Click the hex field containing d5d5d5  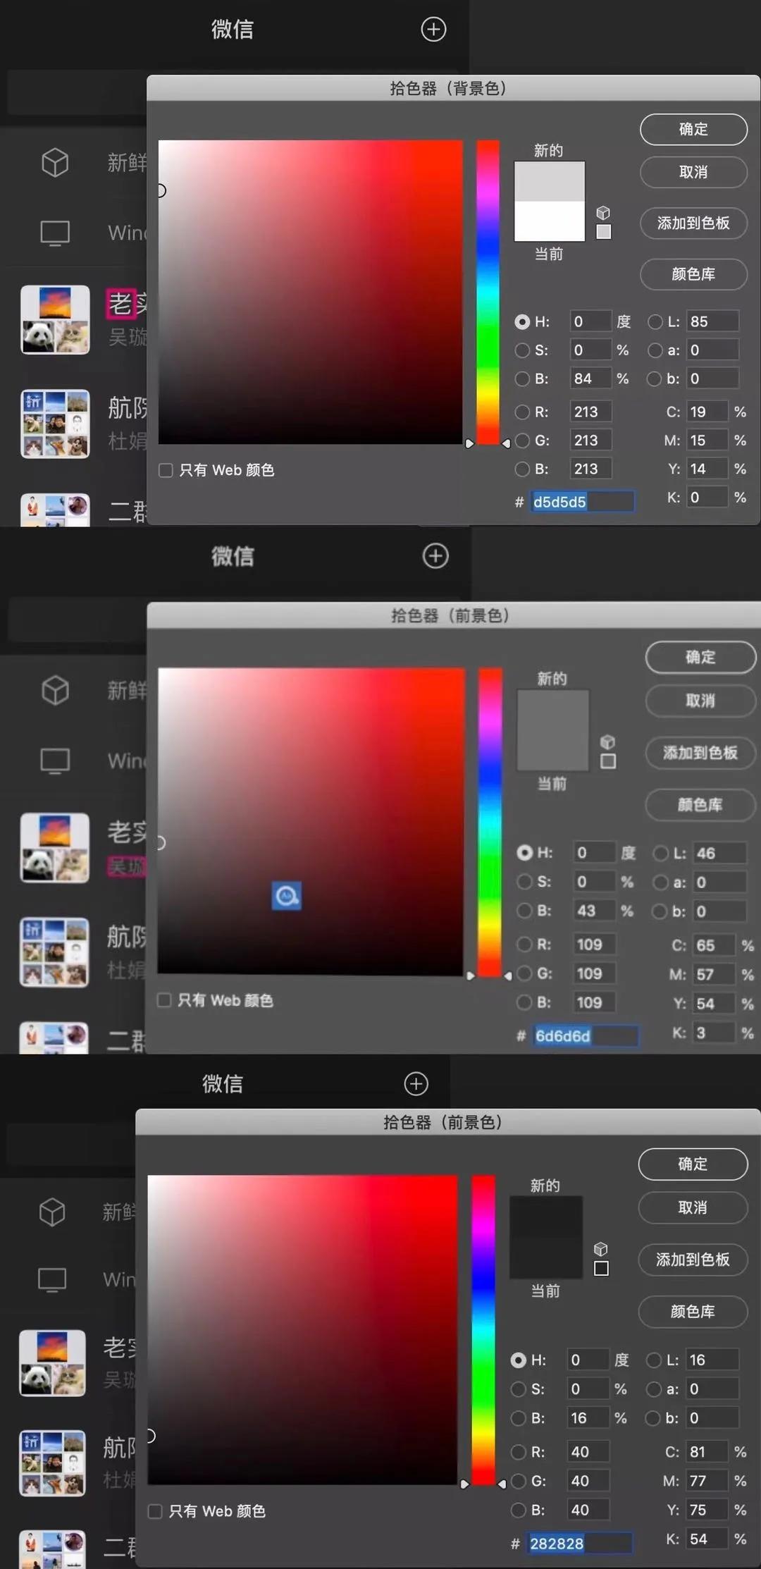click(583, 502)
